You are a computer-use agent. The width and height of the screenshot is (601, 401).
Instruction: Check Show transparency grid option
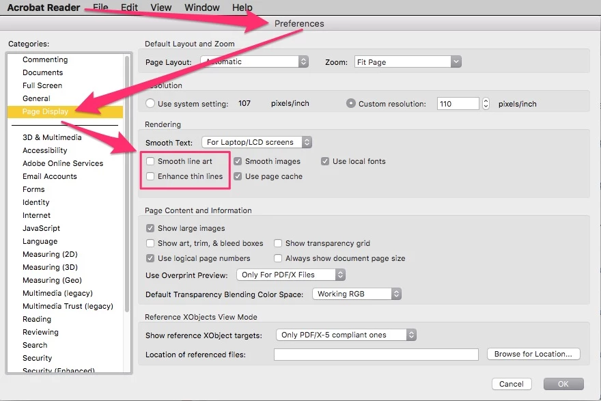[x=278, y=243]
